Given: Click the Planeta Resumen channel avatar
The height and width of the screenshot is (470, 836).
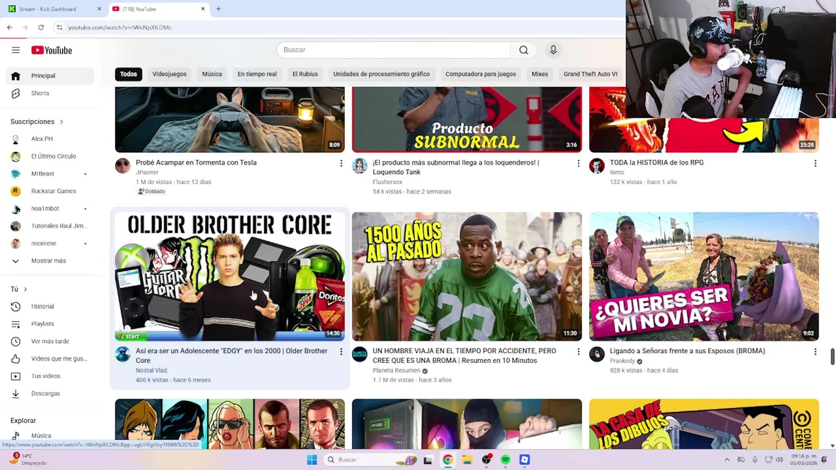Looking at the screenshot, I should click(x=360, y=354).
